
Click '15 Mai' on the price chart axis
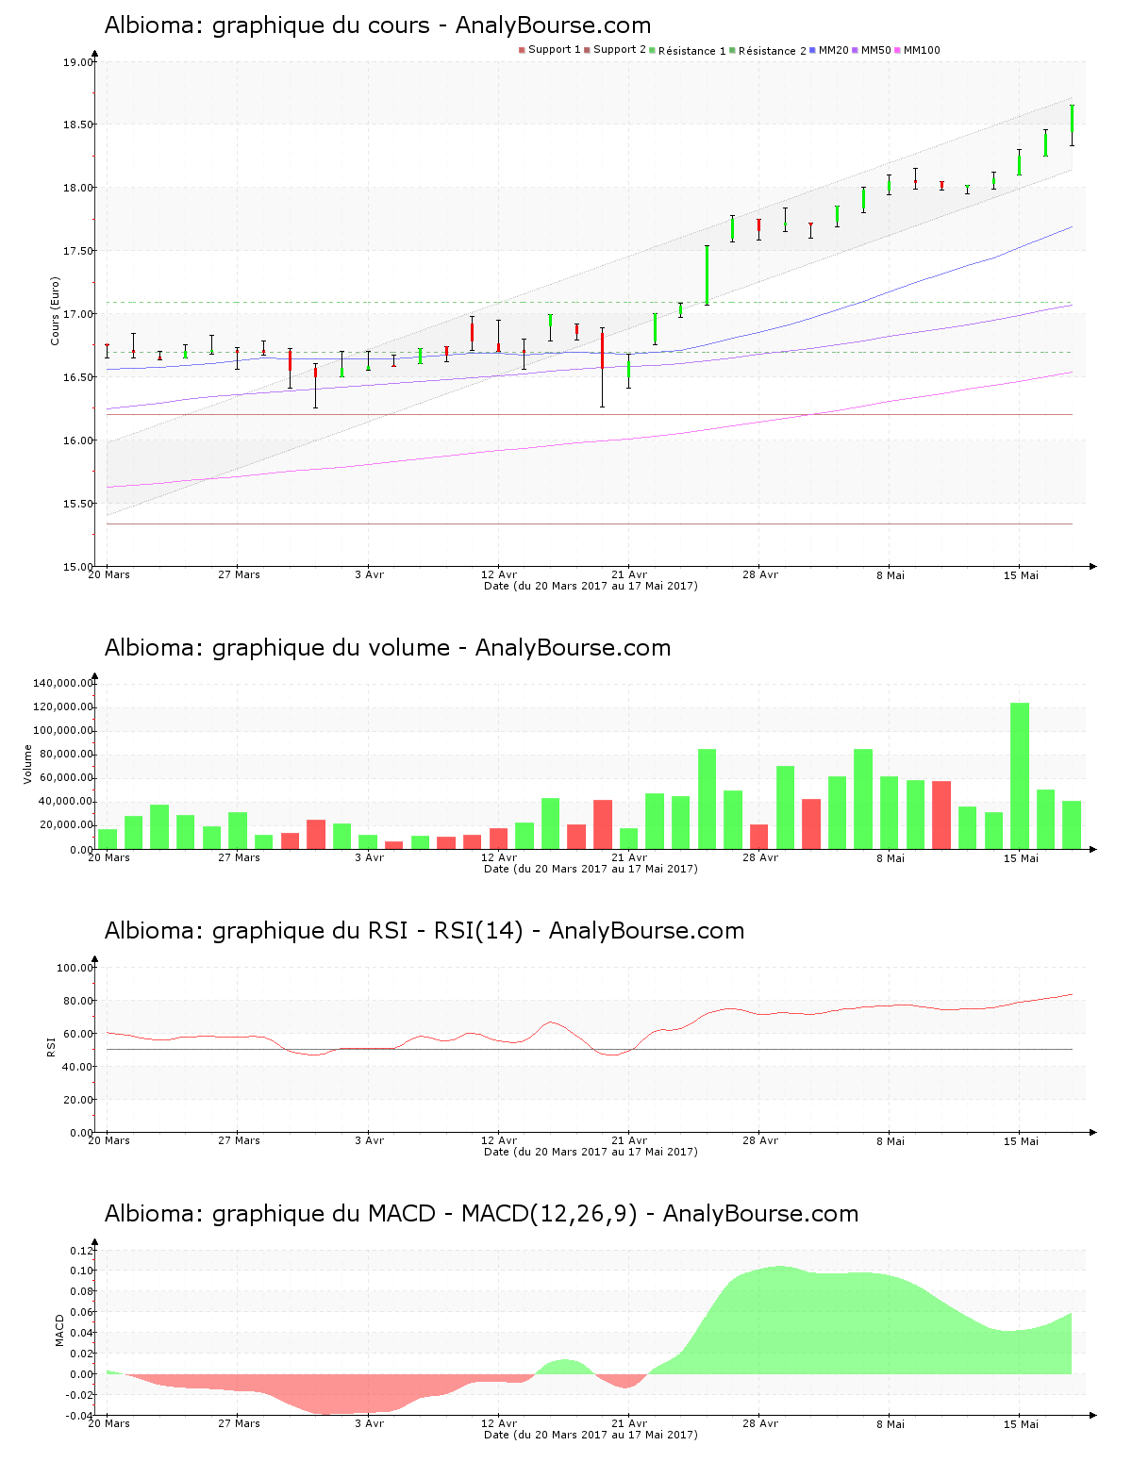[1021, 574]
